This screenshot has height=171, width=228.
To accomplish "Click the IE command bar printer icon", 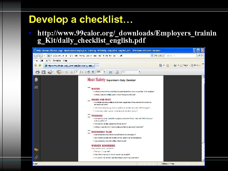I will pyautogui.click(x=175, y=66).
